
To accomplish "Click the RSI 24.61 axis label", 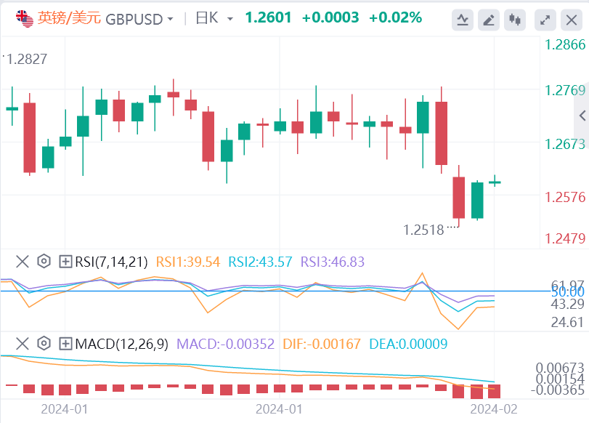I will [x=567, y=322].
